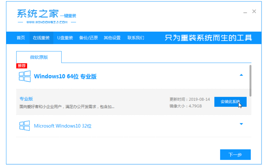This screenshot has width=265, height=165.
Task: Click the Windows logo beside Microsoft Windows10 32位
Action: [24, 126]
